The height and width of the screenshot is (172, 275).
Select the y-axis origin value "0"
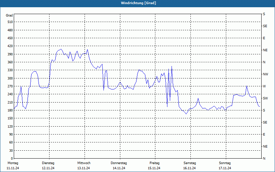(12, 159)
